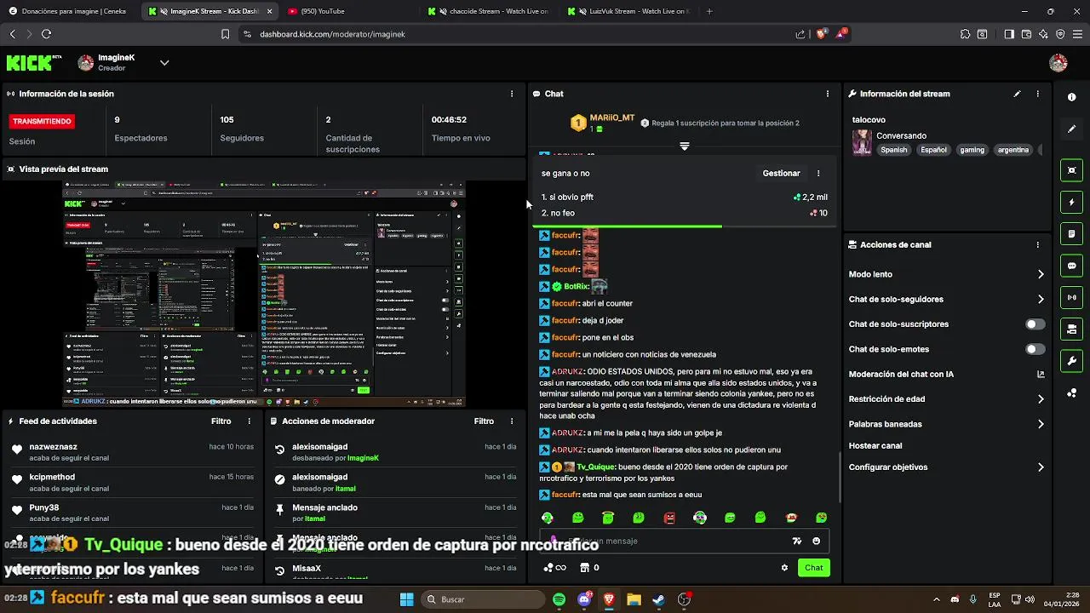Click the pencil icon in right sidebar
Screen dimensions: 1090x613
1072,129
